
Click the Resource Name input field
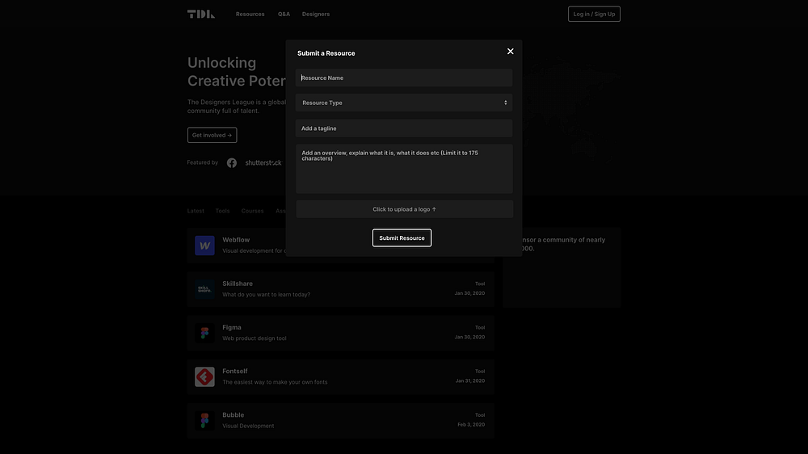pos(404,78)
